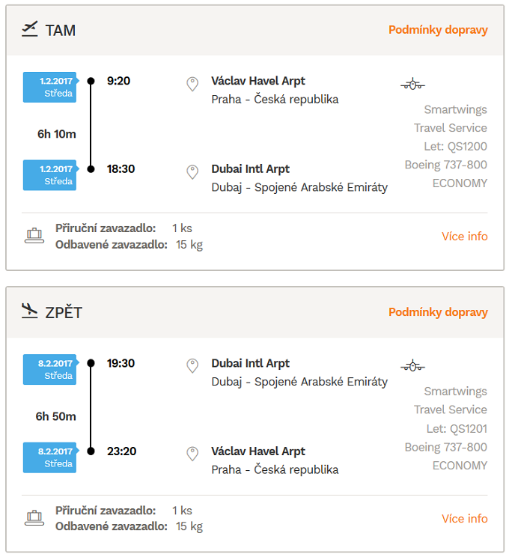509x557 pixels.
Task: Open Podmínky dopravy for the ZPĚT flight
Action: pyautogui.click(x=438, y=312)
